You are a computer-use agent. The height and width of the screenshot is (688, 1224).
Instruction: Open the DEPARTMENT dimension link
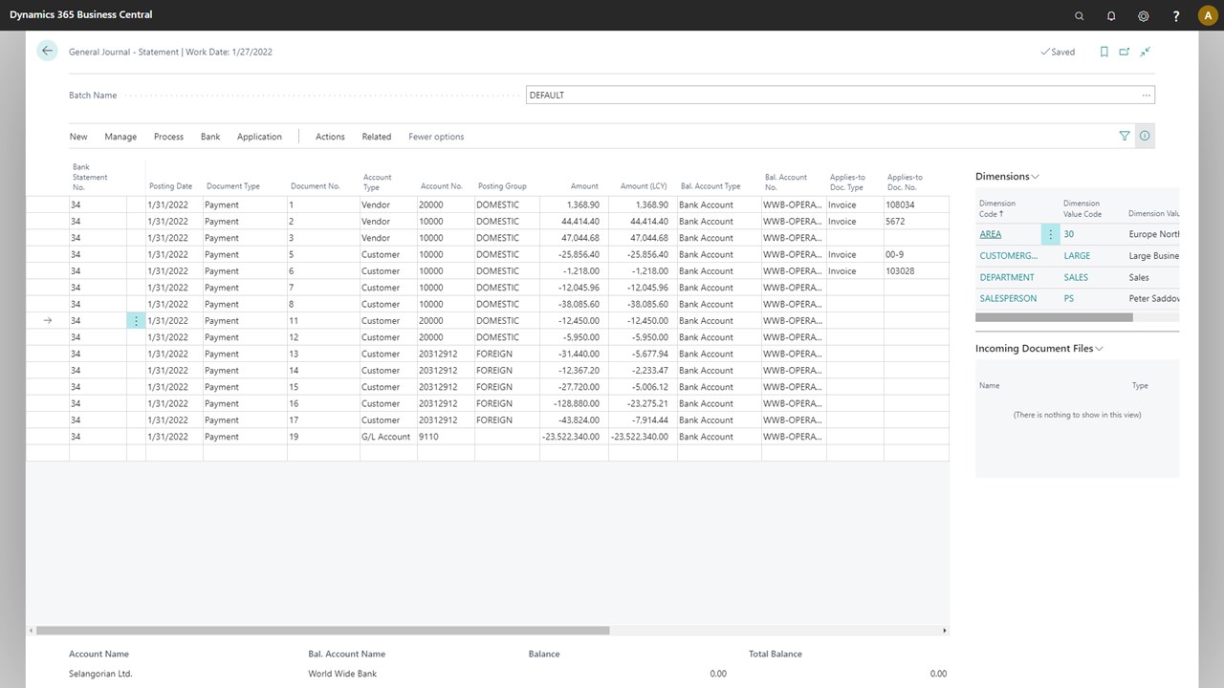[x=1007, y=277]
